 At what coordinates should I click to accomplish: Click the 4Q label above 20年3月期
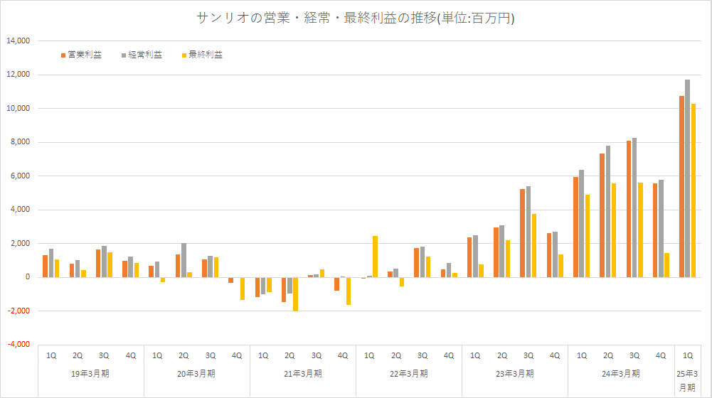237,356
